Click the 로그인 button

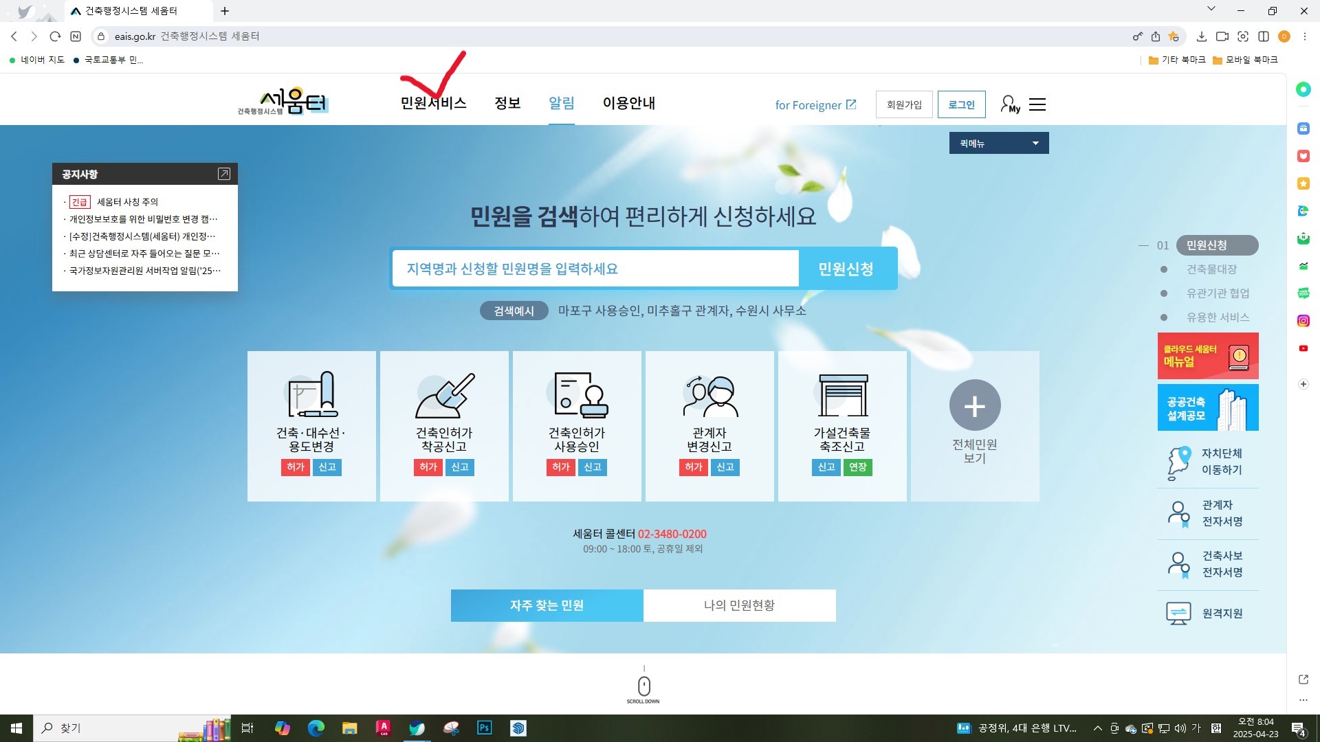pos(961,104)
